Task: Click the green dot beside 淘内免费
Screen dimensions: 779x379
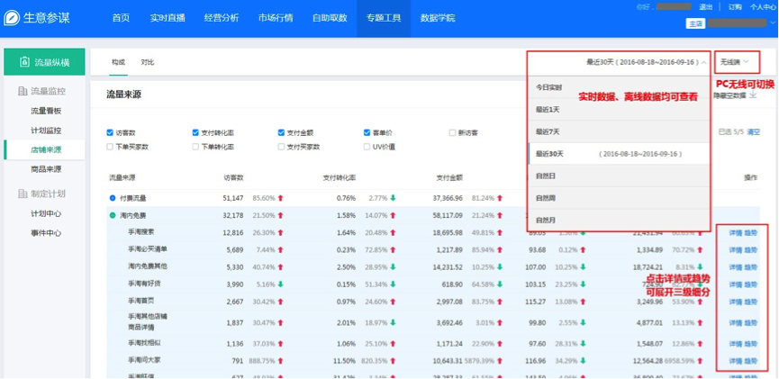Action: pos(113,215)
